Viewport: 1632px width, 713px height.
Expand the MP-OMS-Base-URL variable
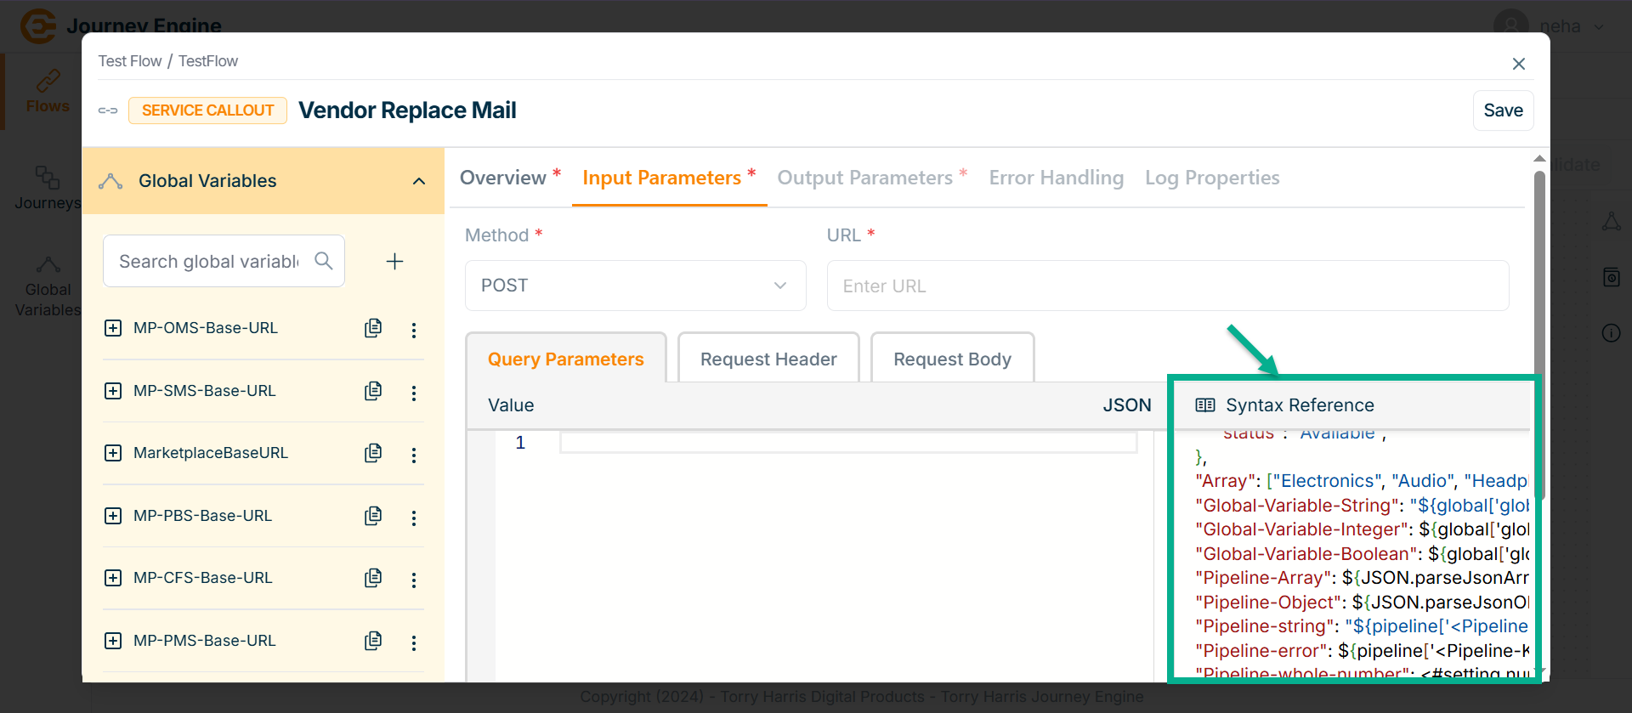tap(113, 328)
